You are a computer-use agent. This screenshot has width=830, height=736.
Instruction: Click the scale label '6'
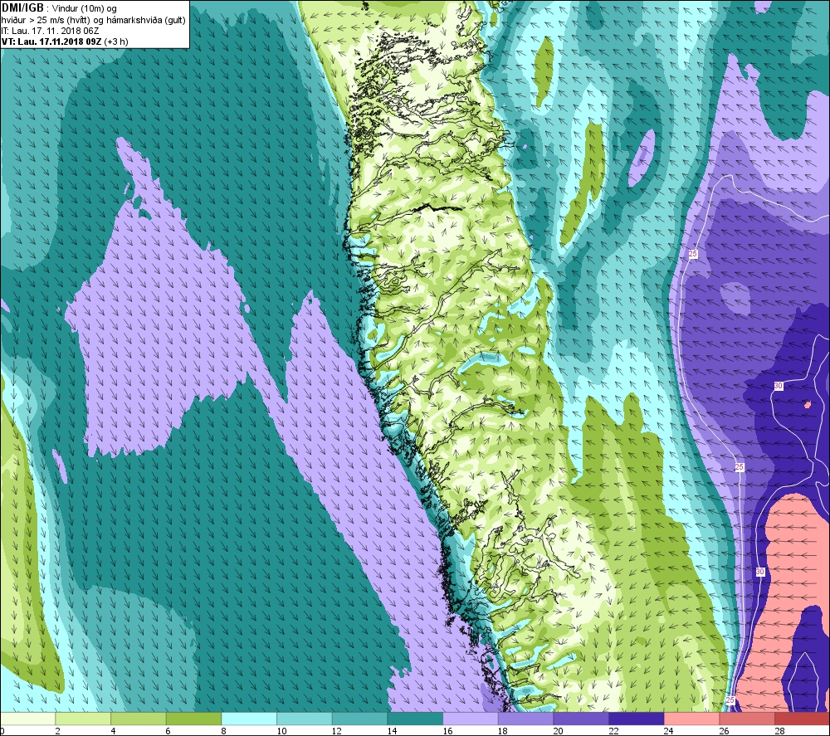[x=168, y=731]
